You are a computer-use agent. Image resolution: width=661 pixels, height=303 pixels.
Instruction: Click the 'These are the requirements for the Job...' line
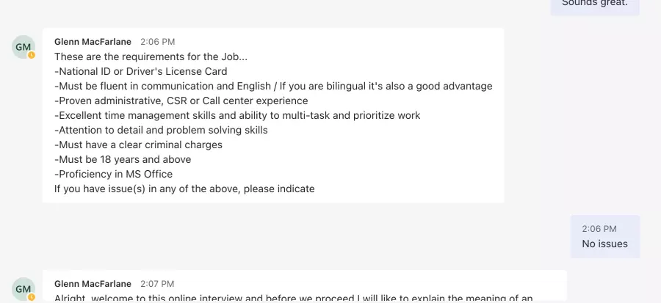click(x=151, y=56)
